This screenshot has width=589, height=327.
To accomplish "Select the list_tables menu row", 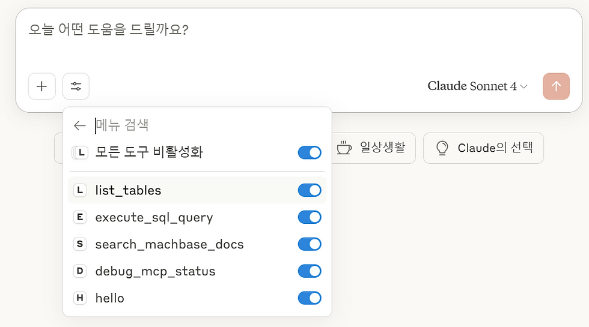I will (x=197, y=190).
